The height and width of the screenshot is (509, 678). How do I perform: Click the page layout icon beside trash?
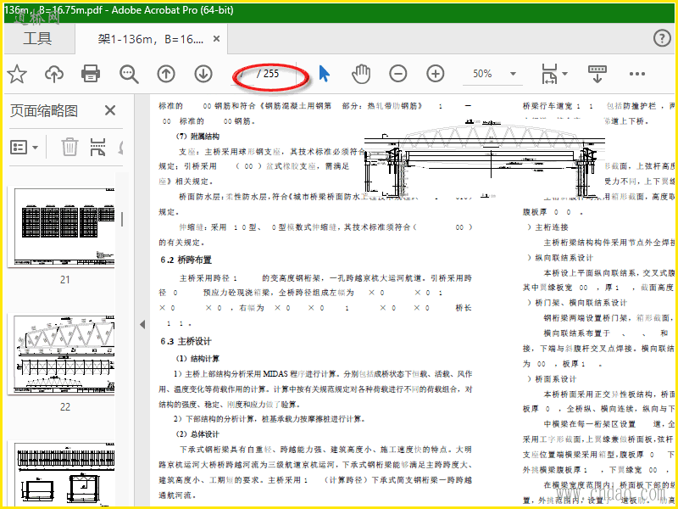[98, 147]
